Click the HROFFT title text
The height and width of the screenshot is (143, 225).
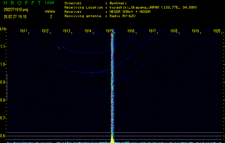point(21,3)
